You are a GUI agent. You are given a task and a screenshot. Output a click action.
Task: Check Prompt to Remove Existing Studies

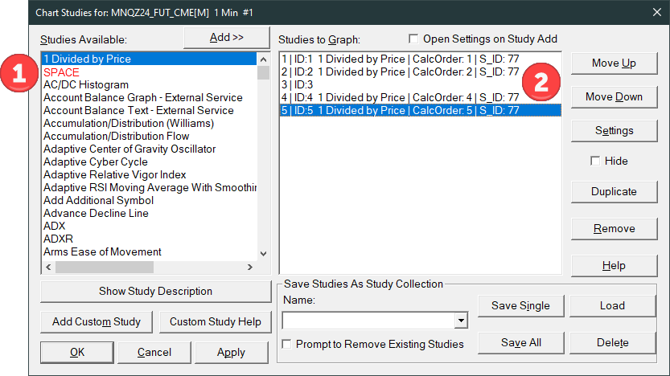pyautogui.click(x=288, y=344)
